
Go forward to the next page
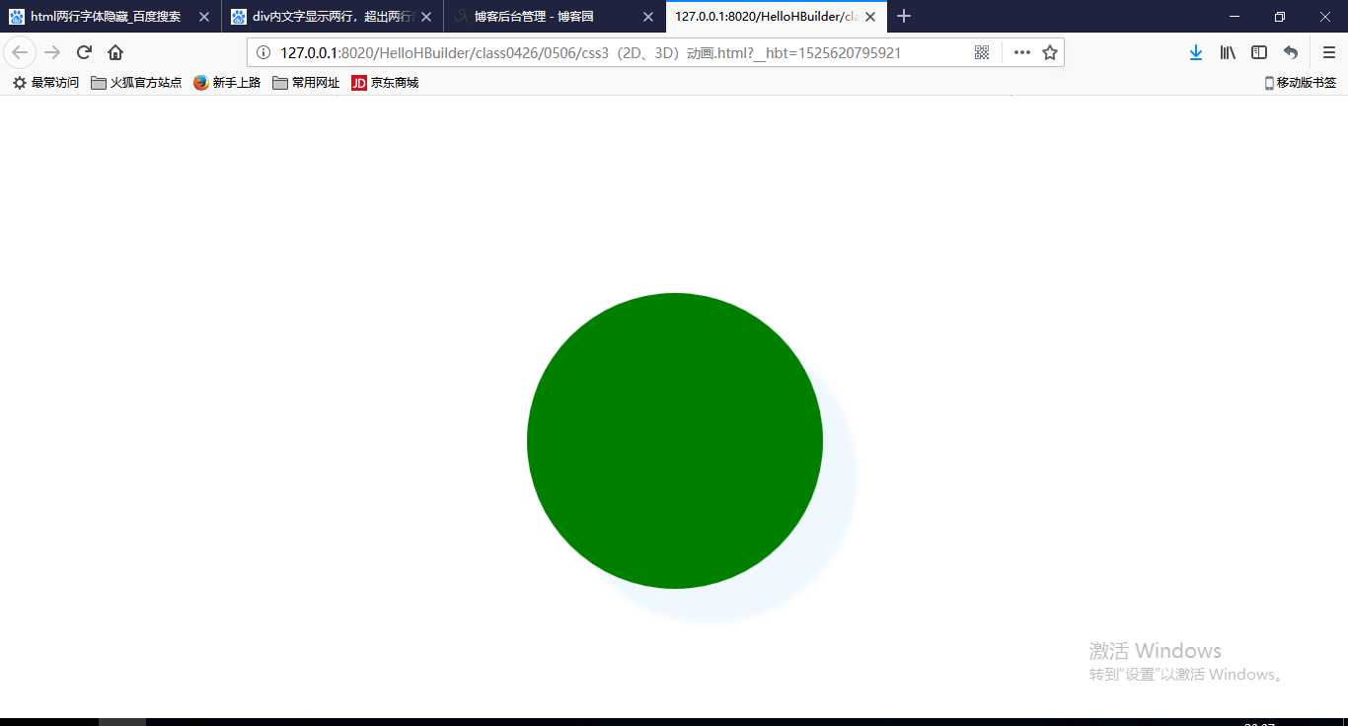[52, 52]
